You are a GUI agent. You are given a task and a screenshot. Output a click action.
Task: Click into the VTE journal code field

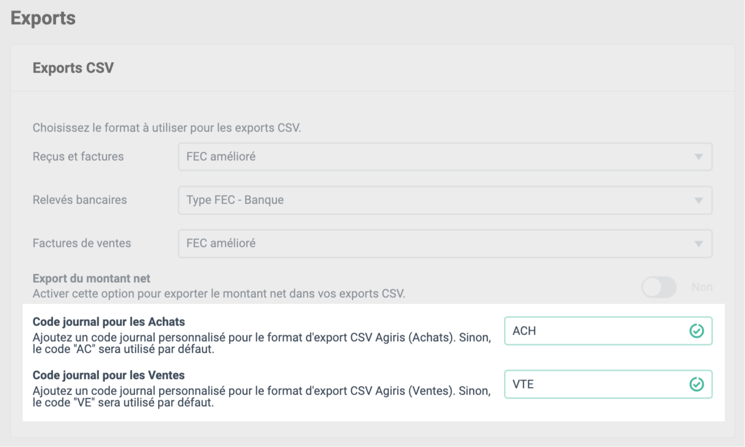point(608,385)
